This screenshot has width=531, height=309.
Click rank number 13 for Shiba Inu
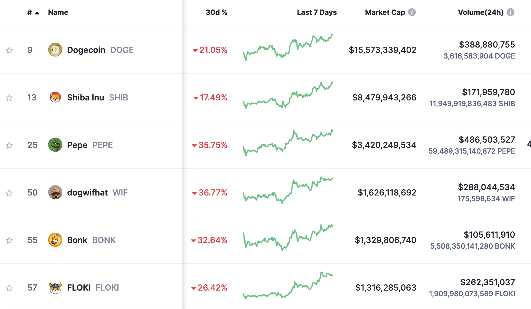click(x=32, y=97)
